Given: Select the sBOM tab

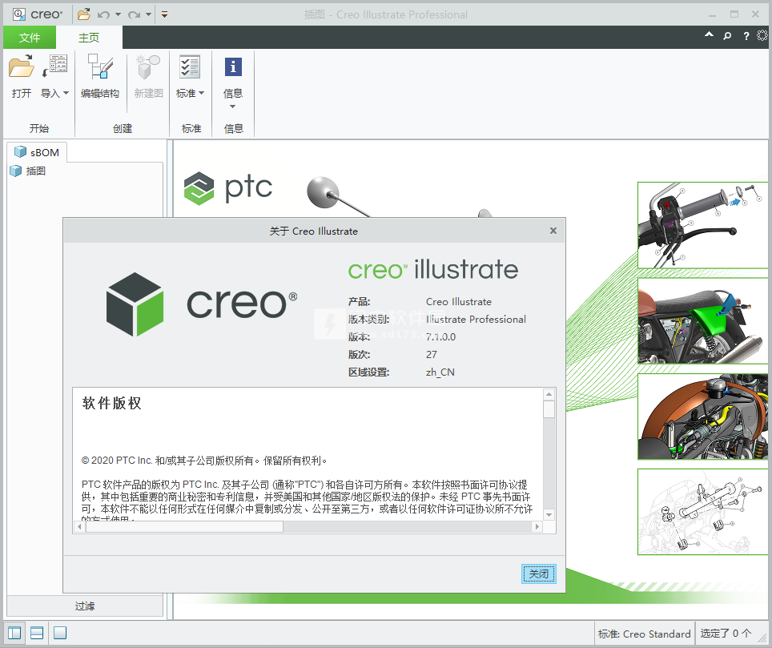Looking at the screenshot, I should [38, 152].
